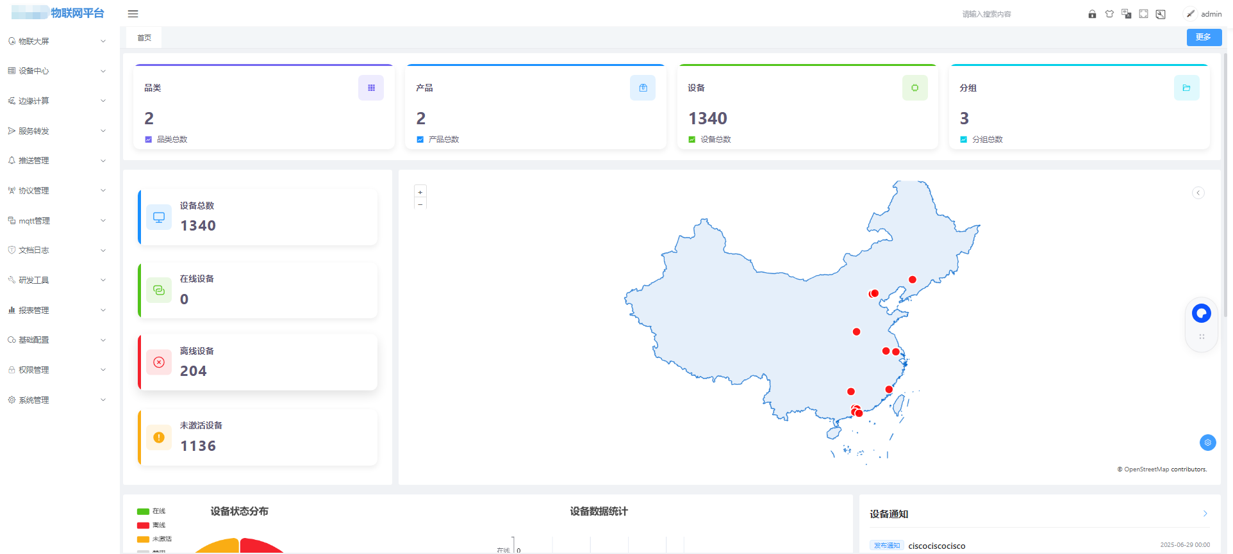The height and width of the screenshot is (554, 1233).
Task: Expand the 设备中心 sidebar menu
Action: pos(56,71)
